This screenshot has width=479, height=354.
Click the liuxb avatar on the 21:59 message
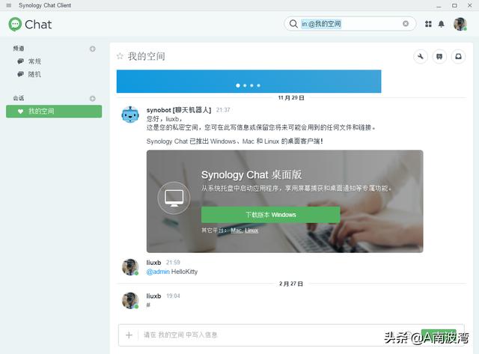(130, 267)
